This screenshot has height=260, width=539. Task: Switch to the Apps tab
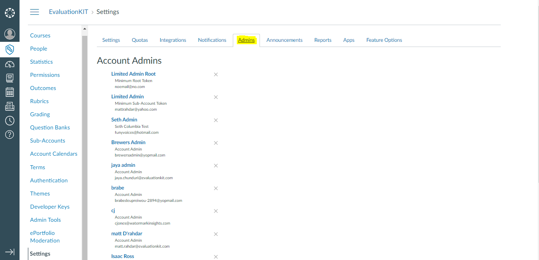click(x=349, y=40)
